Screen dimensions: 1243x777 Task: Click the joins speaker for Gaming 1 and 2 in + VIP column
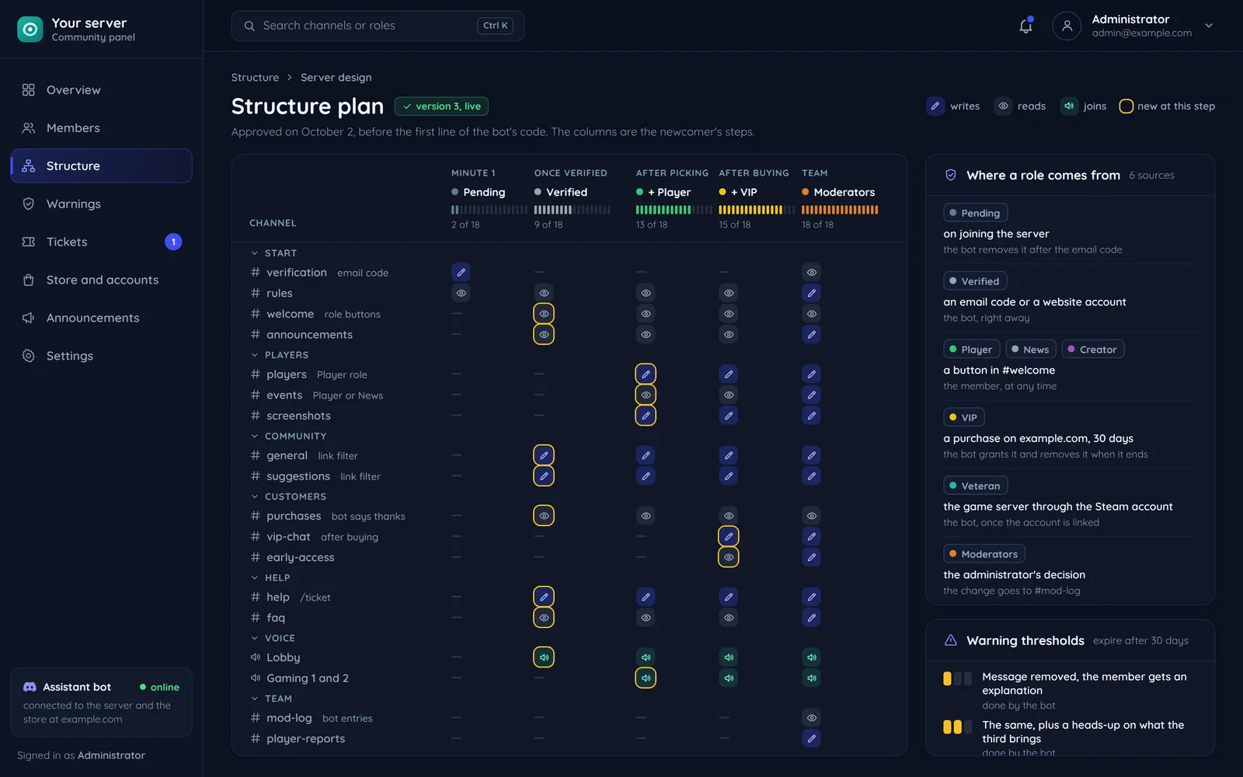tap(728, 678)
